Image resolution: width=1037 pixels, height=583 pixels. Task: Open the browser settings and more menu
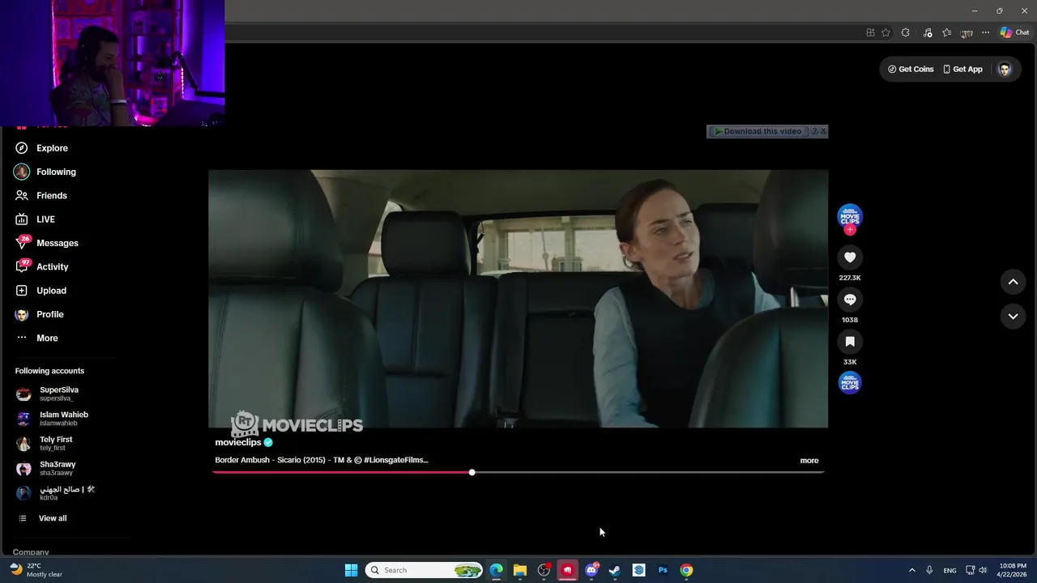point(985,32)
